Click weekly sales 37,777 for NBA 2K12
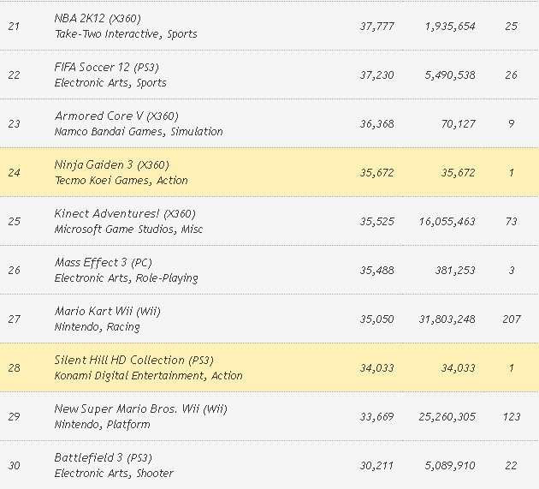The image size is (539, 489). tap(376, 27)
